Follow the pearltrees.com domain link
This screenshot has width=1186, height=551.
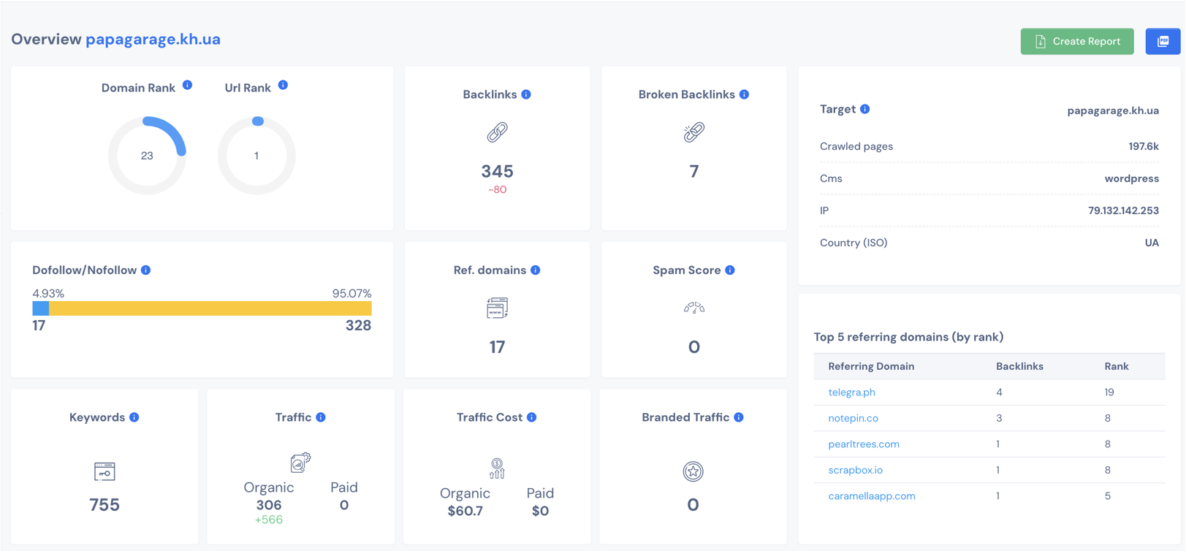pyautogui.click(x=863, y=444)
